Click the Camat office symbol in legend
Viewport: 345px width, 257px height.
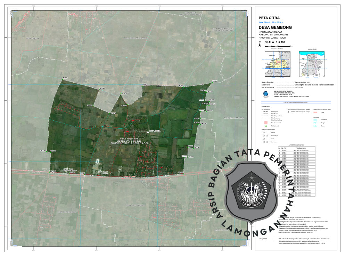(263, 138)
